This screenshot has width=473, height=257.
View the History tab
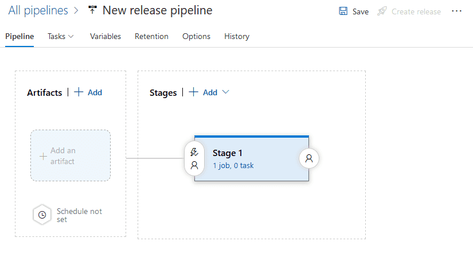click(237, 36)
